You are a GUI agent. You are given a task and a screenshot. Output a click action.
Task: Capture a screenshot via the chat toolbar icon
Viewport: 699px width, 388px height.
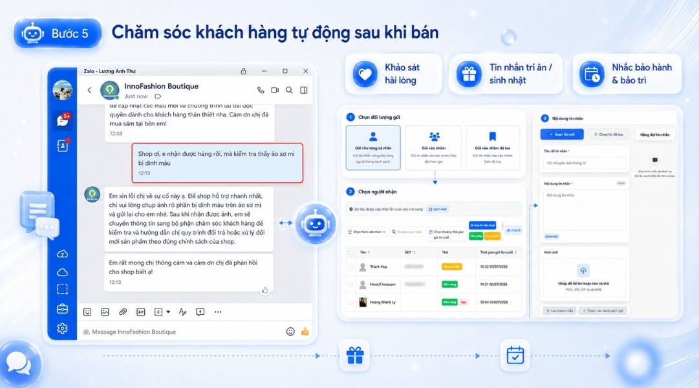[x=158, y=312]
